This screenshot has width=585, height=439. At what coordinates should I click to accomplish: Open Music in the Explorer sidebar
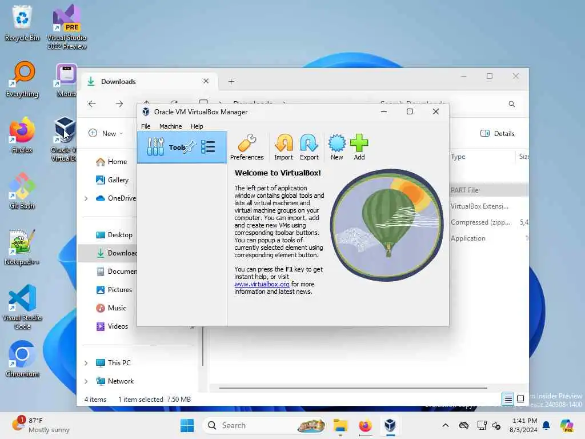tap(111, 308)
